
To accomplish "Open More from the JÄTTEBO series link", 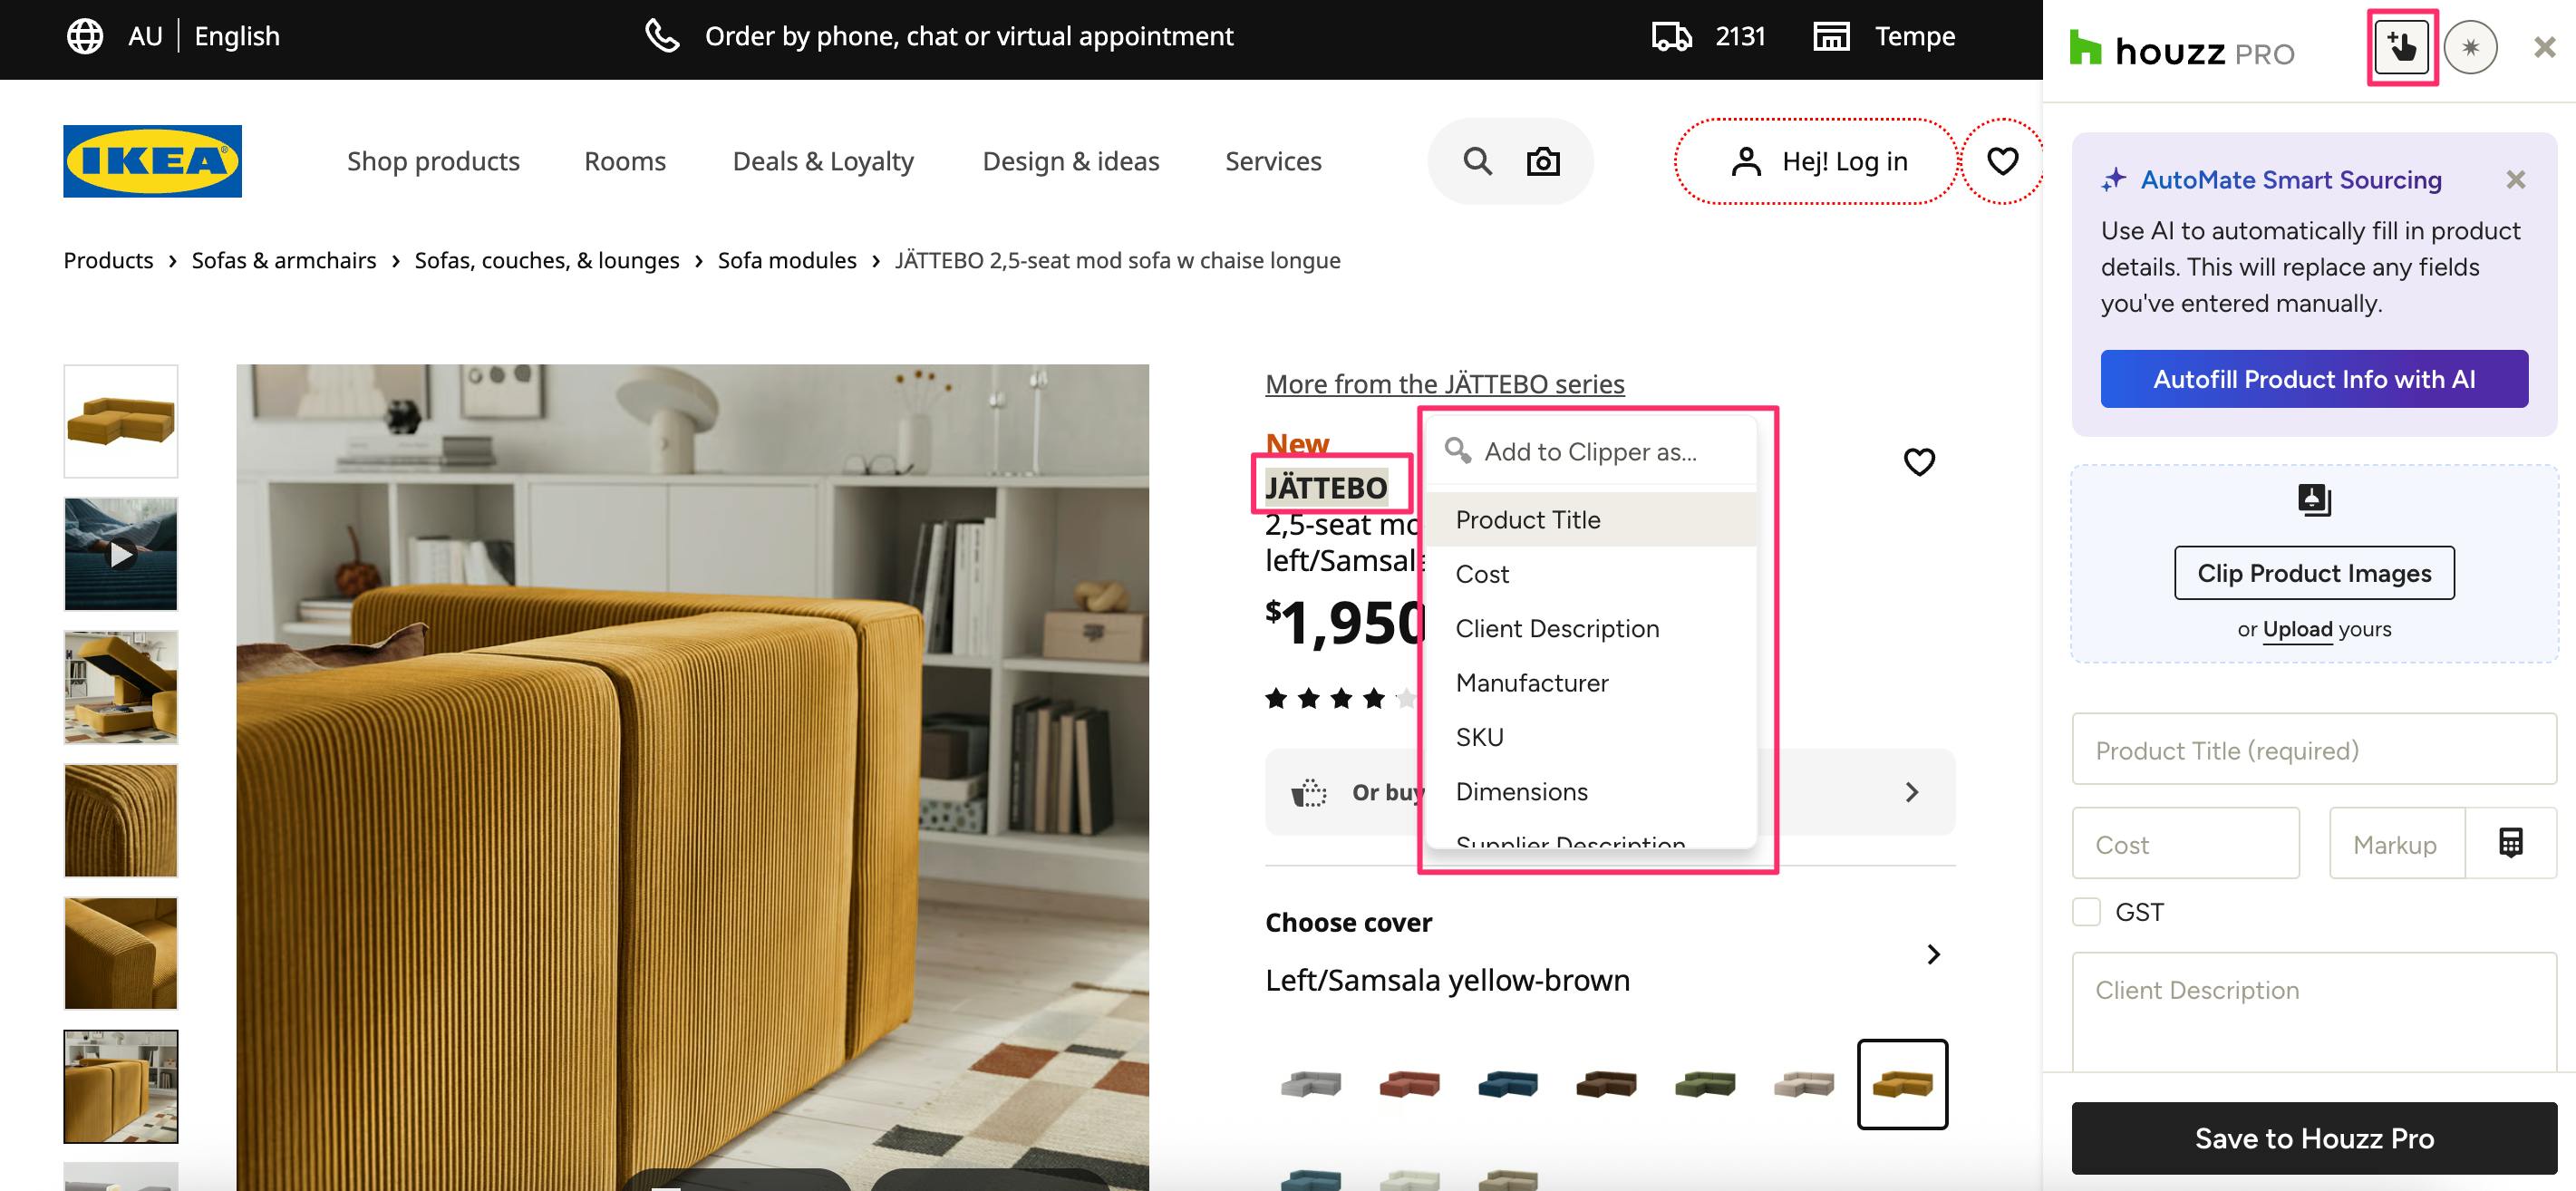I will tap(1444, 384).
